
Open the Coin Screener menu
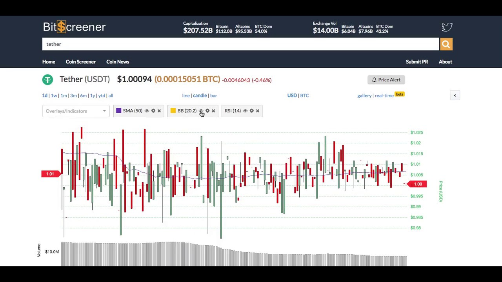tap(81, 62)
